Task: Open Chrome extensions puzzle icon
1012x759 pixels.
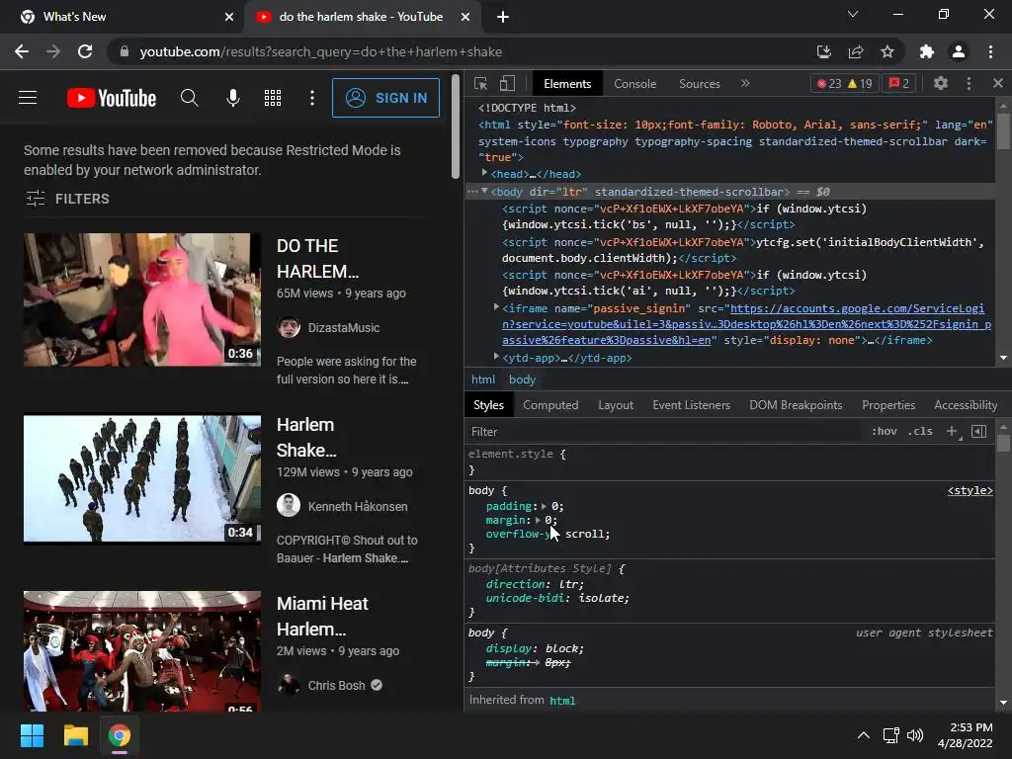Action: coord(926,51)
